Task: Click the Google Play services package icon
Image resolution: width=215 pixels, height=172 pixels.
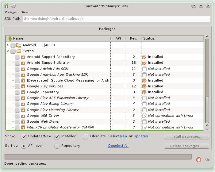Action: coord(23,86)
